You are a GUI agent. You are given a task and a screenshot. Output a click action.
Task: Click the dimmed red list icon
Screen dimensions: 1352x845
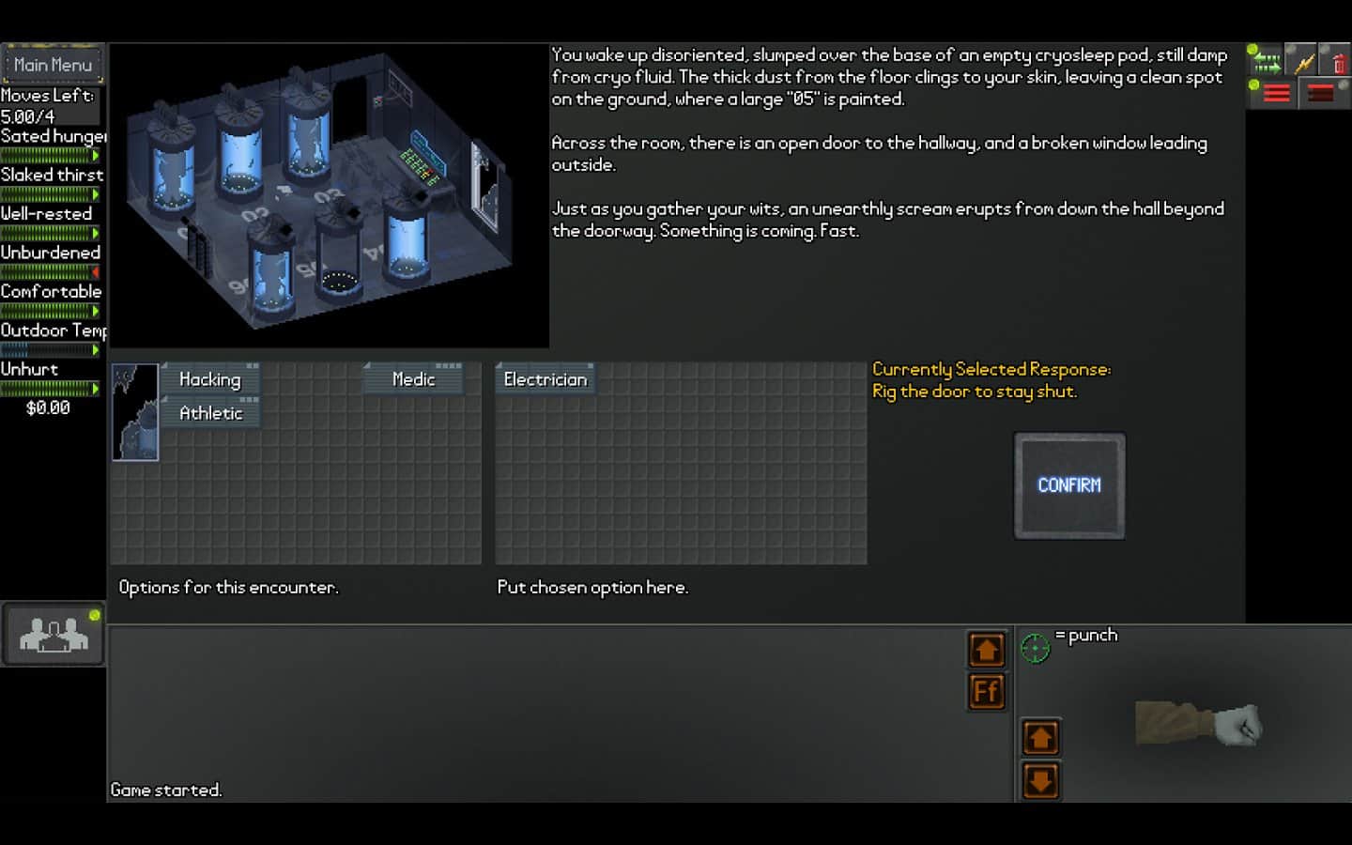tap(1320, 94)
